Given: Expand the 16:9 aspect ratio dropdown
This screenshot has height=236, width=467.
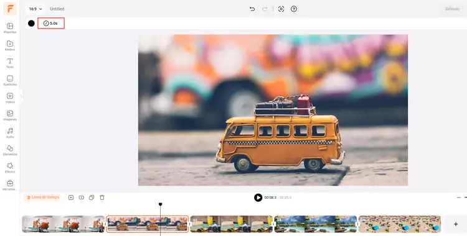Looking at the screenshot, I should 35,9.
